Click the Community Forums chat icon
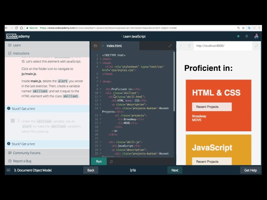Screen dimensions: 267x200 point(10,153)
